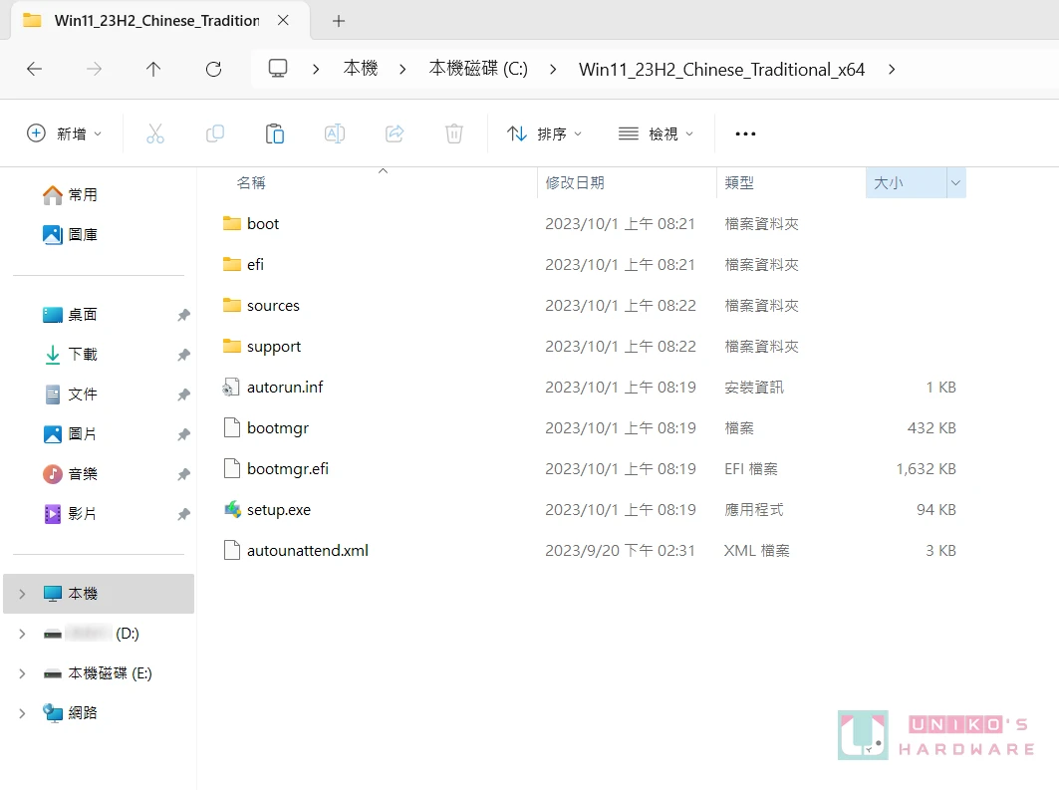Unpin 下載 using its pin icon
1059x790 pixels.
point(183,355)
